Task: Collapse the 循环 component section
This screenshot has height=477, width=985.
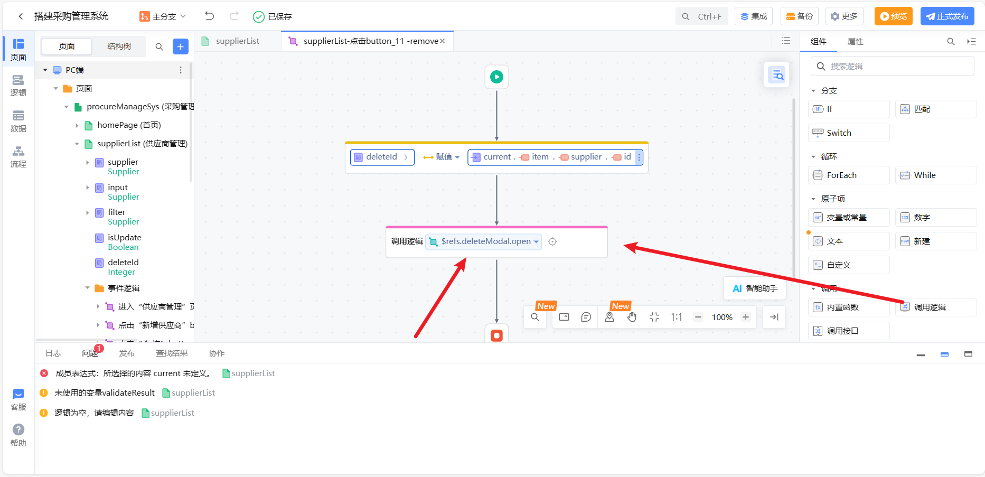Action: (813, 157)
